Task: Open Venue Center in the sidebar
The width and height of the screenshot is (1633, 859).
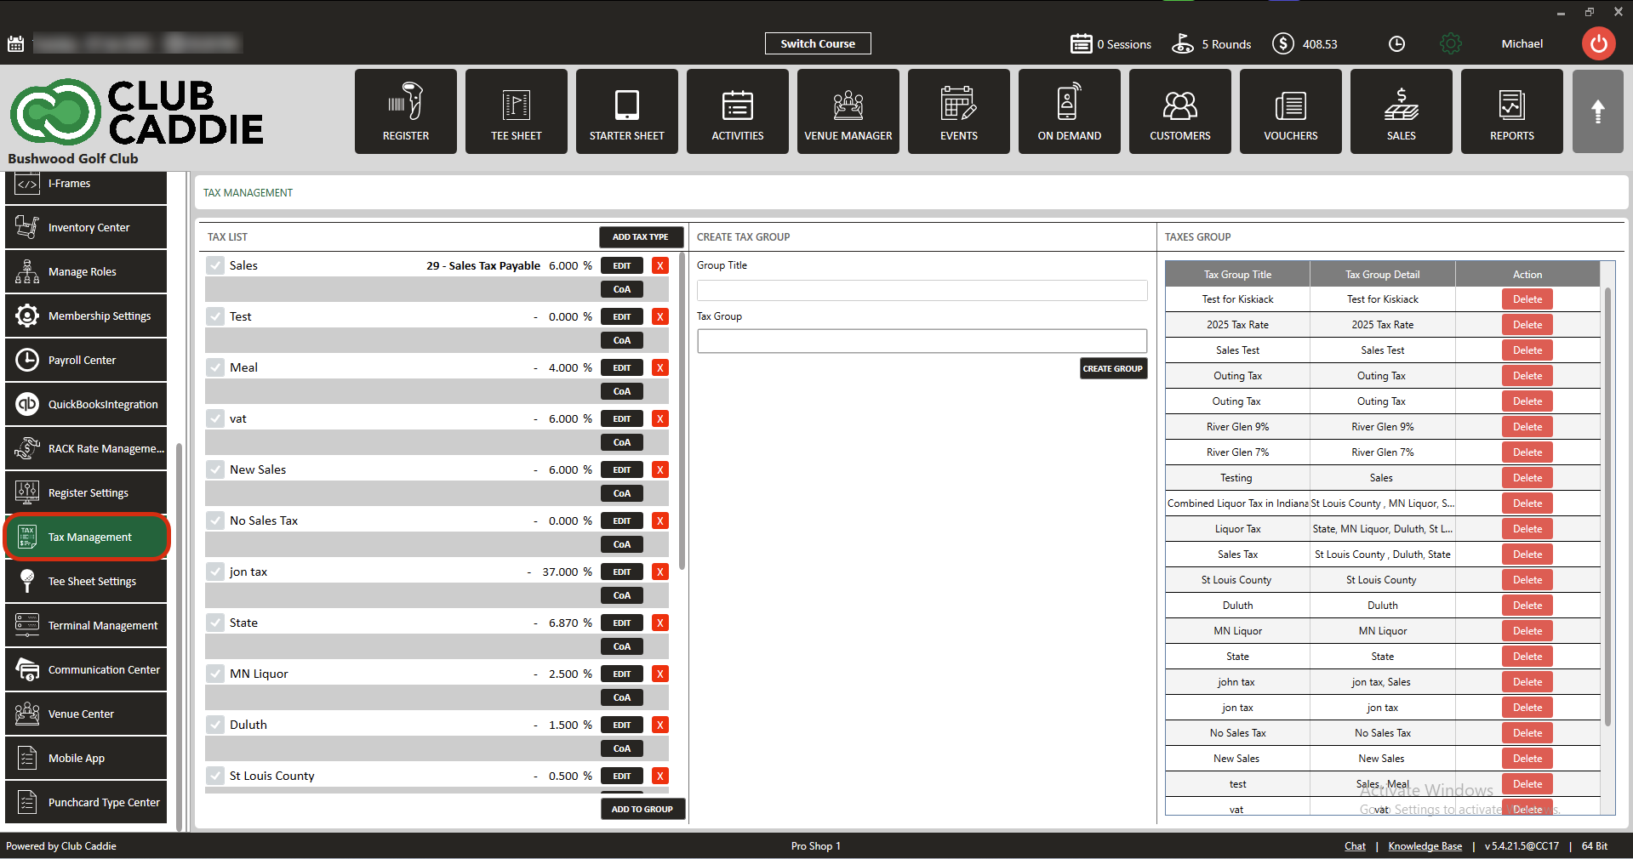Action: (86, 714)
